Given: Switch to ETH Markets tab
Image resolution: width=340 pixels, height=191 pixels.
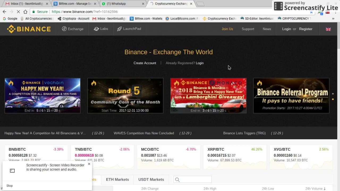Looking at the screenshot, I should pos(117,180).
